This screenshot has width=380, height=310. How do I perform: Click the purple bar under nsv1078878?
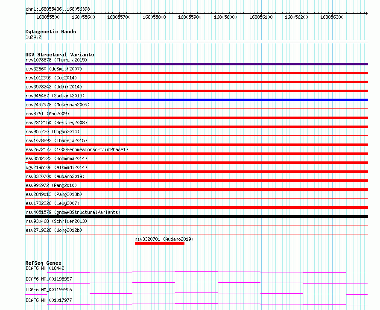196,64
